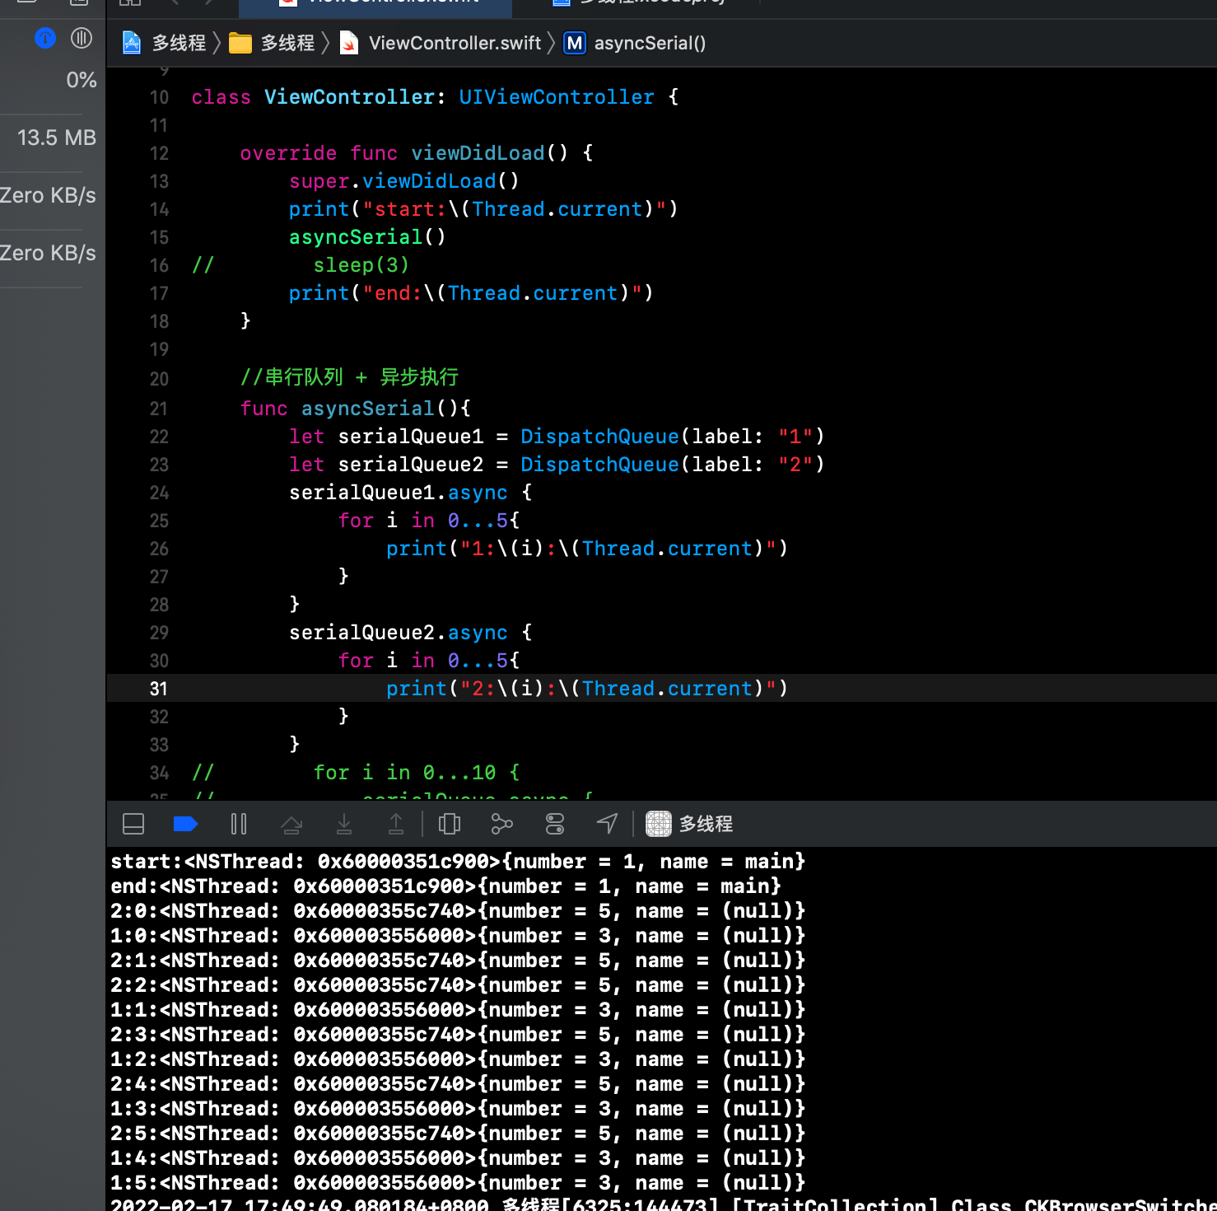
Task: Click console line '1:0:<NSThread'
Action: click(458, 936)
